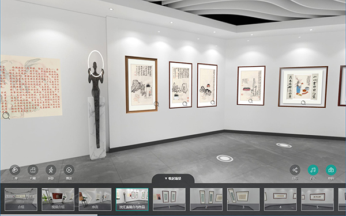Screen dimensions: 346x216
Task: Select the 介绍 scene thumbnail
Action: tap(21, 199)
